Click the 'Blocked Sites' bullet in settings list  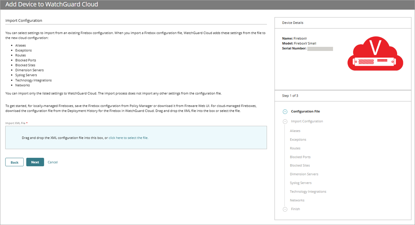(x=25, y=65)
